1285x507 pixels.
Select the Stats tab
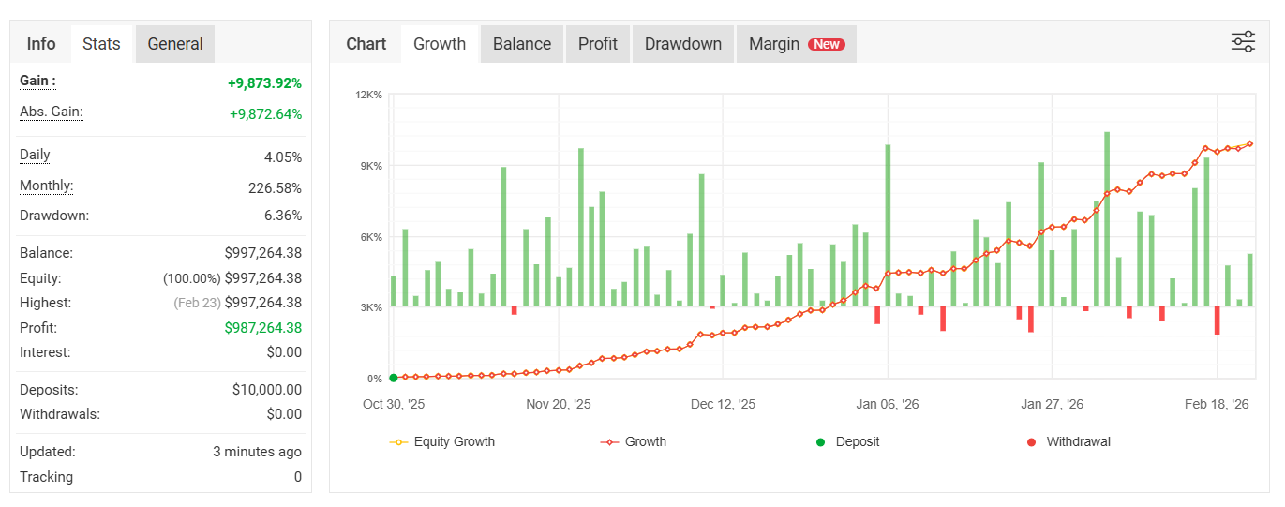pos(101,44)
